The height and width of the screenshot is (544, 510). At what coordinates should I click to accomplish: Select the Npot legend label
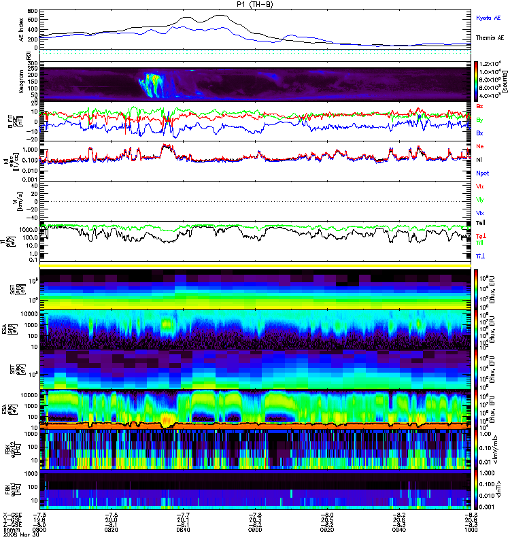pos(483,173)
